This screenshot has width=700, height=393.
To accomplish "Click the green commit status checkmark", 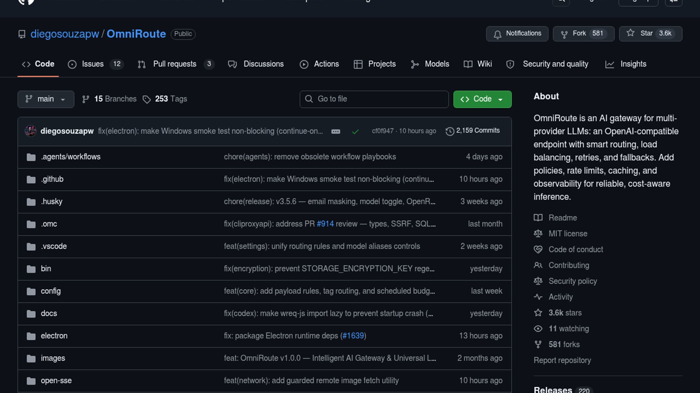I will [x=355, y=131].
